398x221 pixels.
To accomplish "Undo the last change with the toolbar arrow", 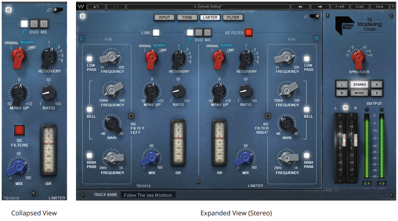I will pos(96,6).
